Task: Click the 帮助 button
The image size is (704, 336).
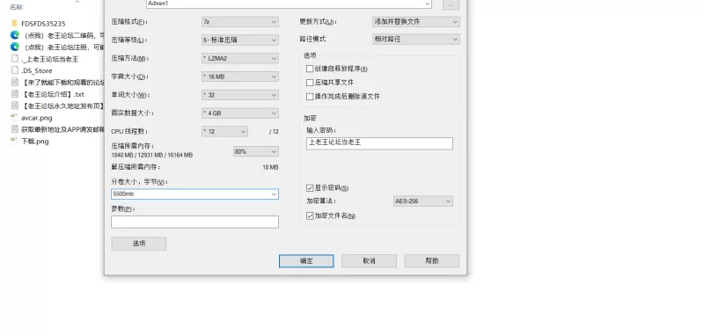Action: (x=431, y=261)
